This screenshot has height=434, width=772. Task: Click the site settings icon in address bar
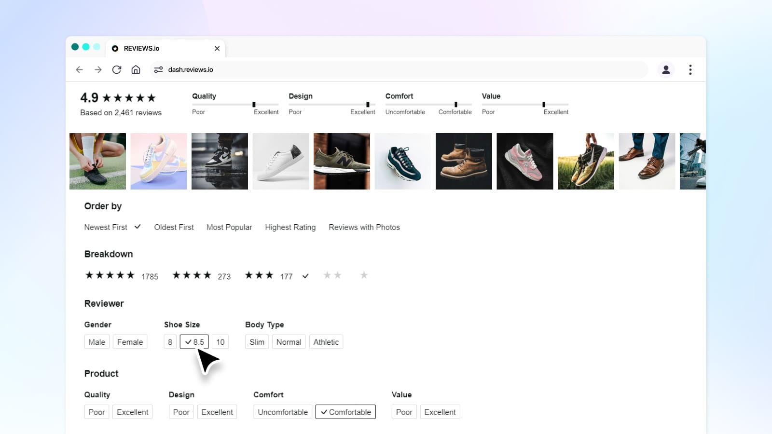pyautogui.click(x=158, y=70)
